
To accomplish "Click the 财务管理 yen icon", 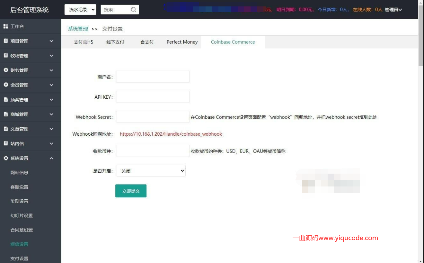I will [x=6, y=70].
